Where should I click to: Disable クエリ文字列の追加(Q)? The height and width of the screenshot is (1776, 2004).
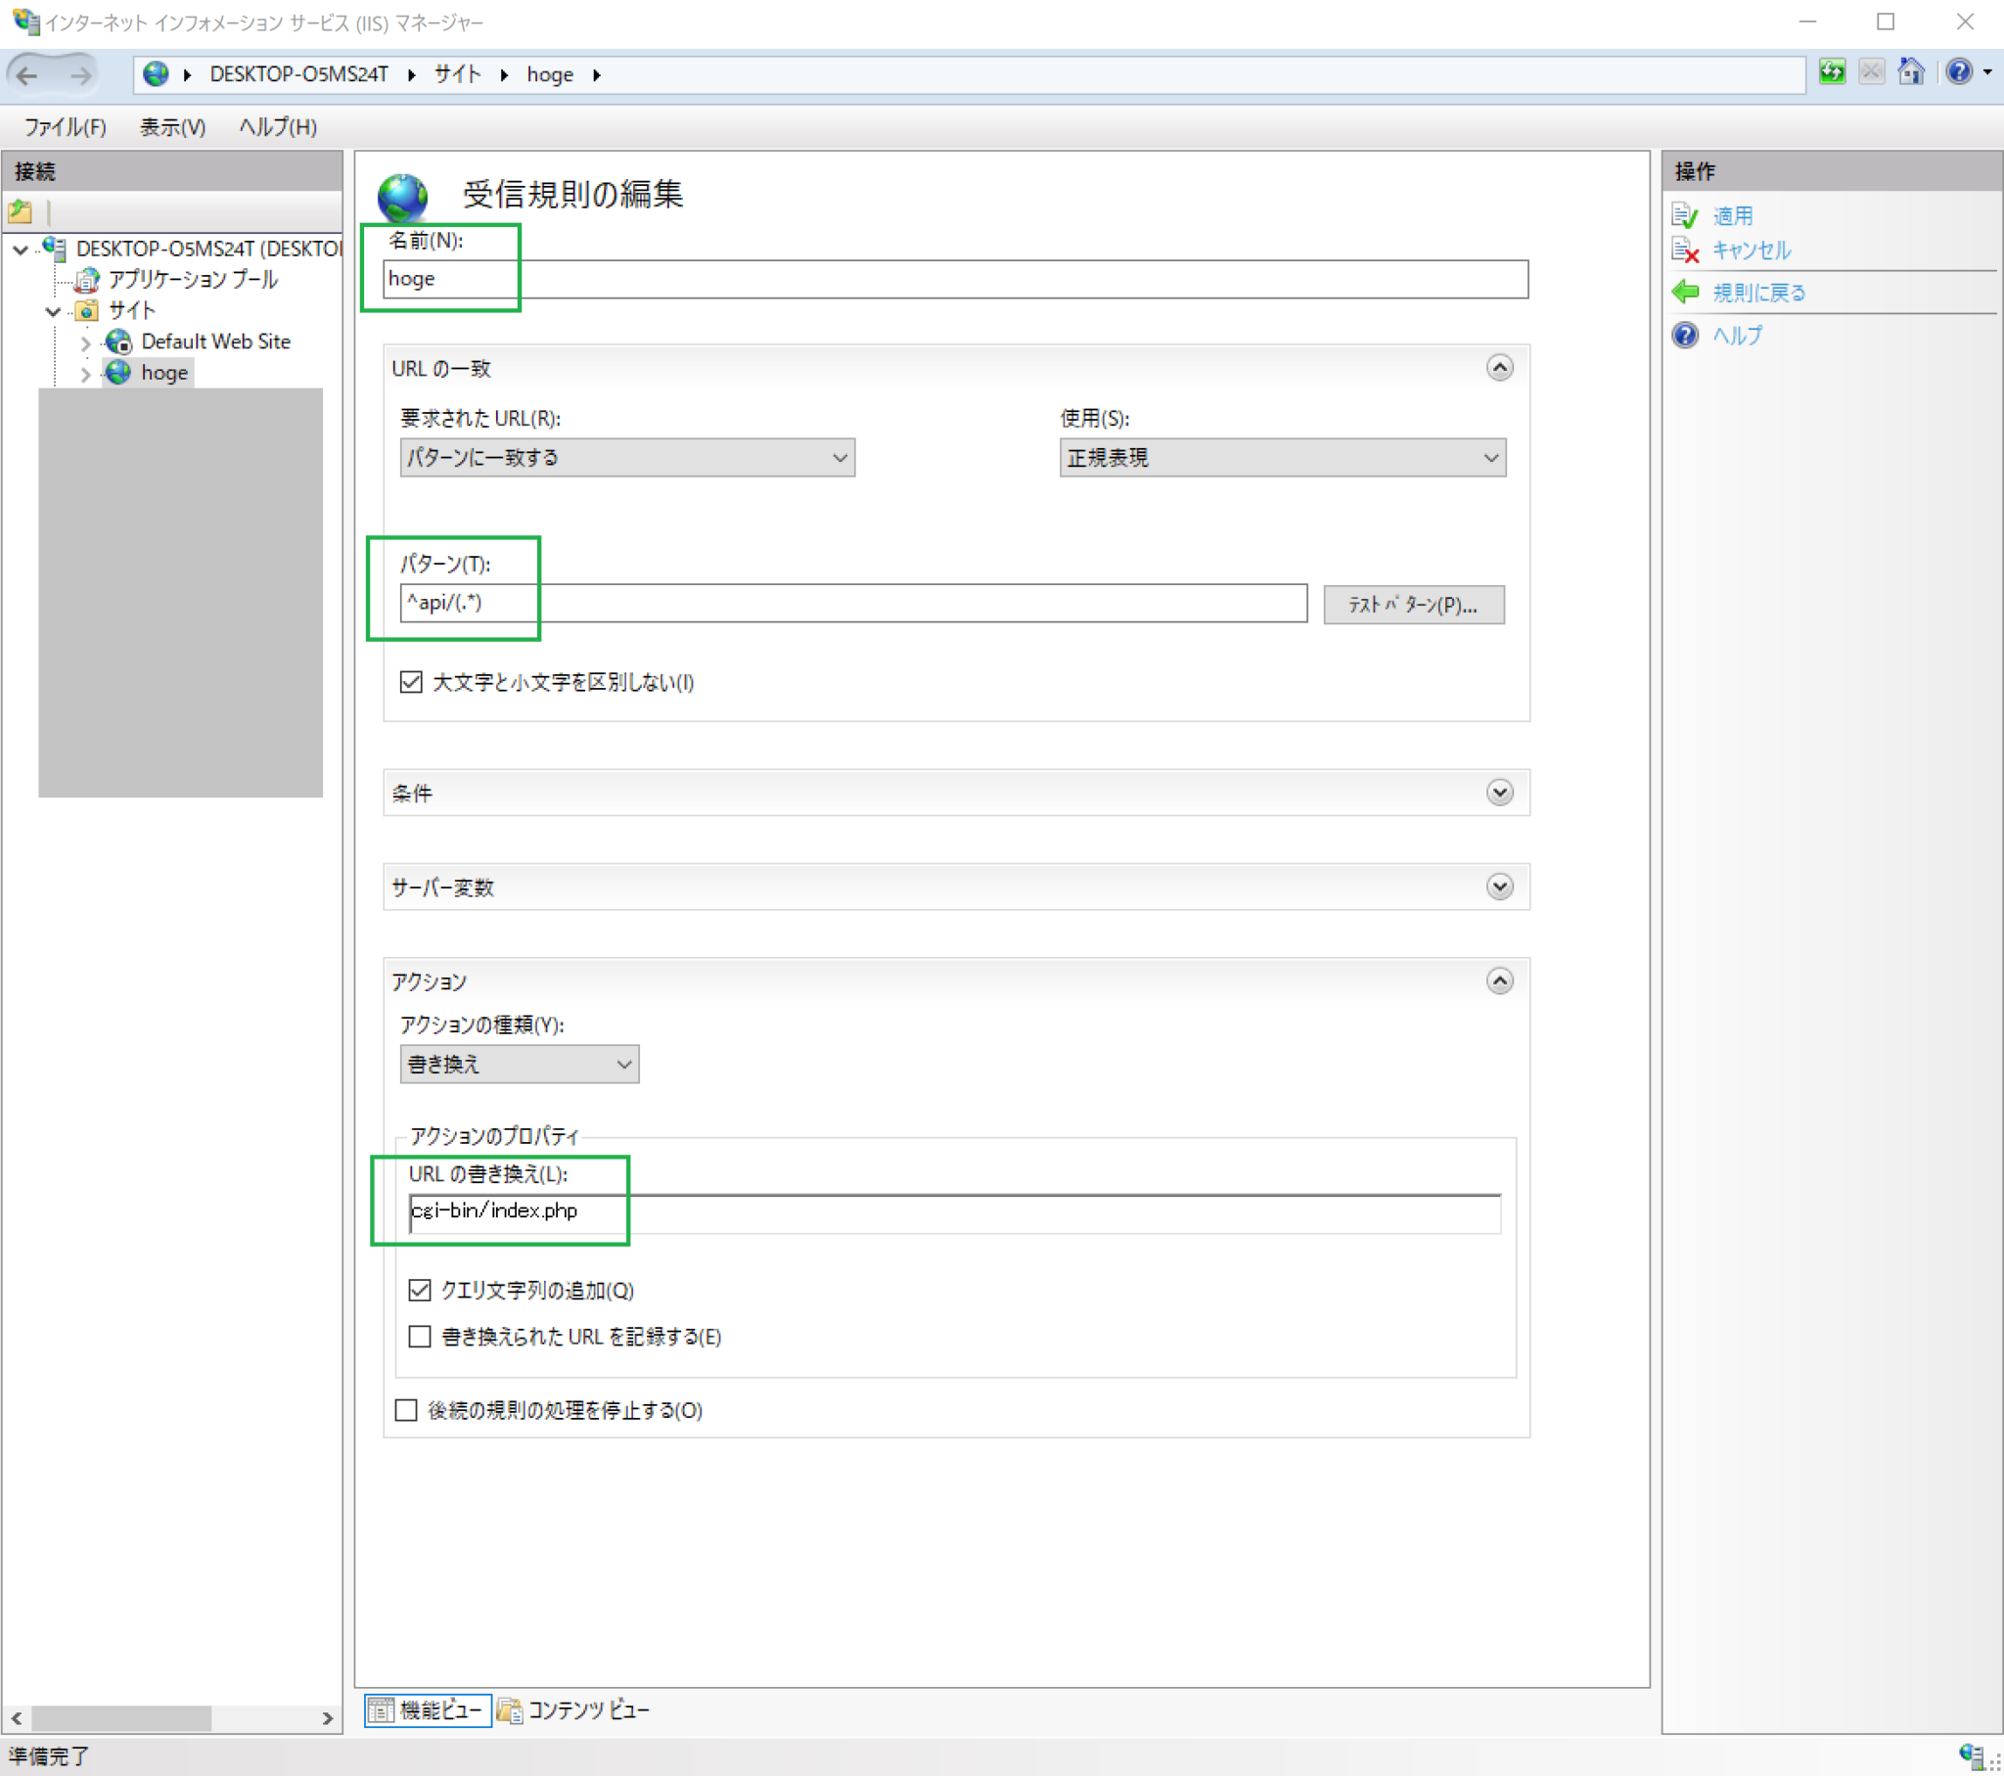[420, 1291]
